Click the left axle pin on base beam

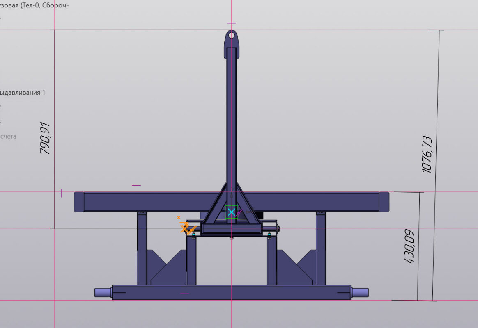103,292
